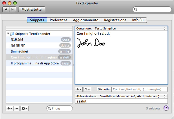The image size is (174, 119).
Task: Click the aapp abbreviation badge
Action: (x=66, y=63)
